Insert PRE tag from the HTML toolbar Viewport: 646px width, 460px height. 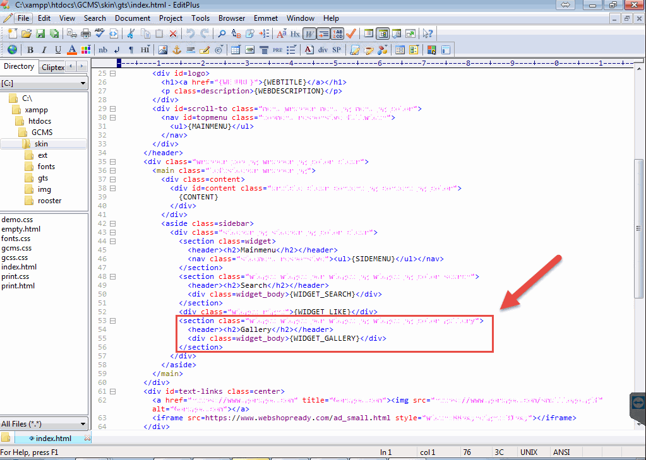click(x=278, y=50)
